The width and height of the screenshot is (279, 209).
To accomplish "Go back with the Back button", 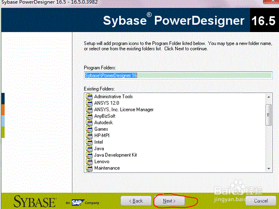I will [x=136, y=201].
